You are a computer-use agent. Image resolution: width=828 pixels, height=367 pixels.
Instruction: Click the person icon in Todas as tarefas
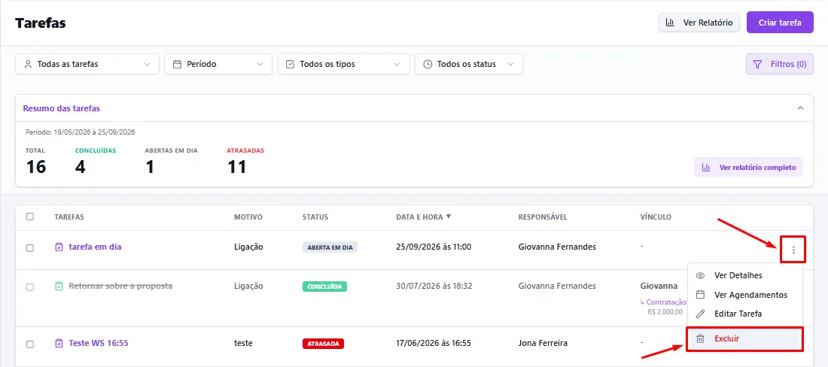(x=28, y=65)
